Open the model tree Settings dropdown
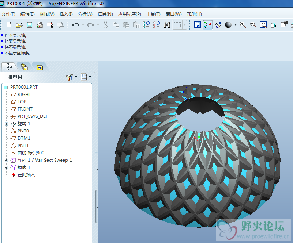Image resolution: width=293 pixels, height=243 pixels. click(72, 77)
